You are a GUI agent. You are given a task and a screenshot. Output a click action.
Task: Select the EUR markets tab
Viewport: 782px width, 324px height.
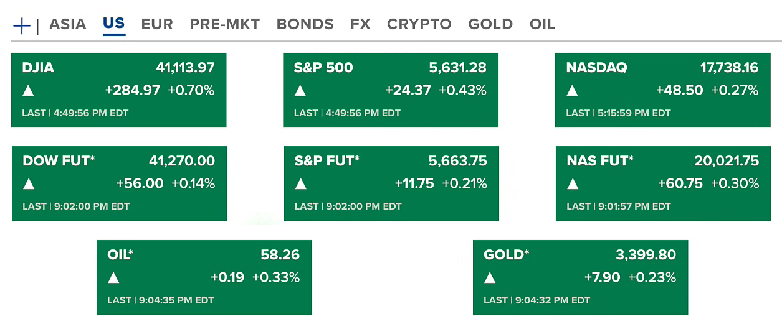click(157, 24)
